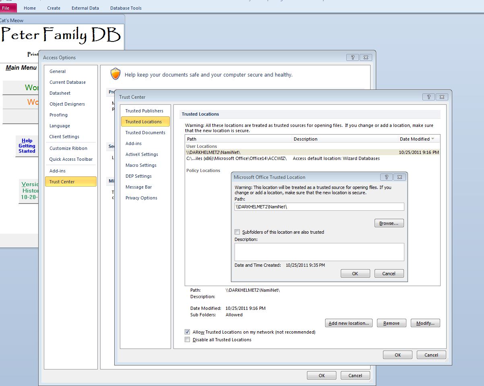
Task: Open help for the Access Options dialog
Action: click(352, 58)
